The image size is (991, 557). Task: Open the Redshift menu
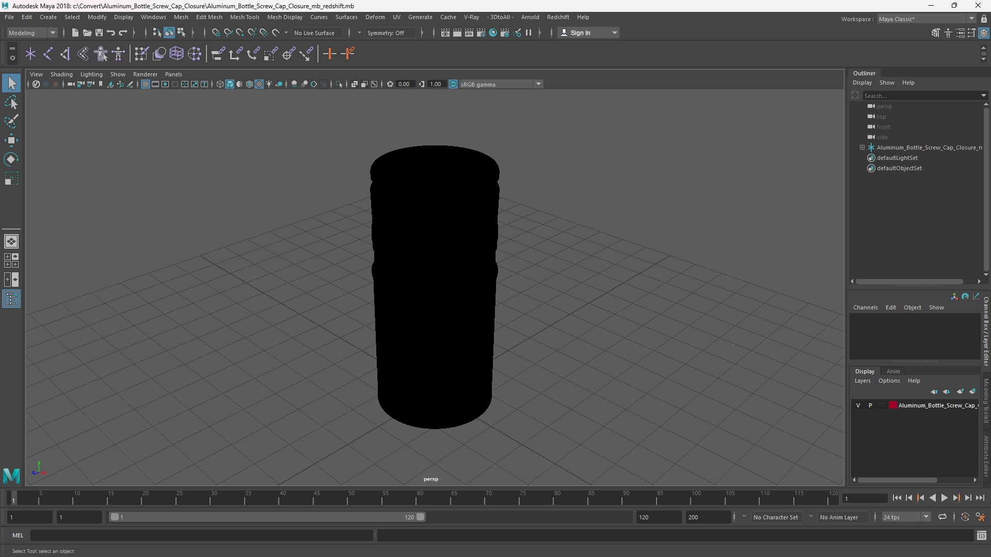[558, 17]
